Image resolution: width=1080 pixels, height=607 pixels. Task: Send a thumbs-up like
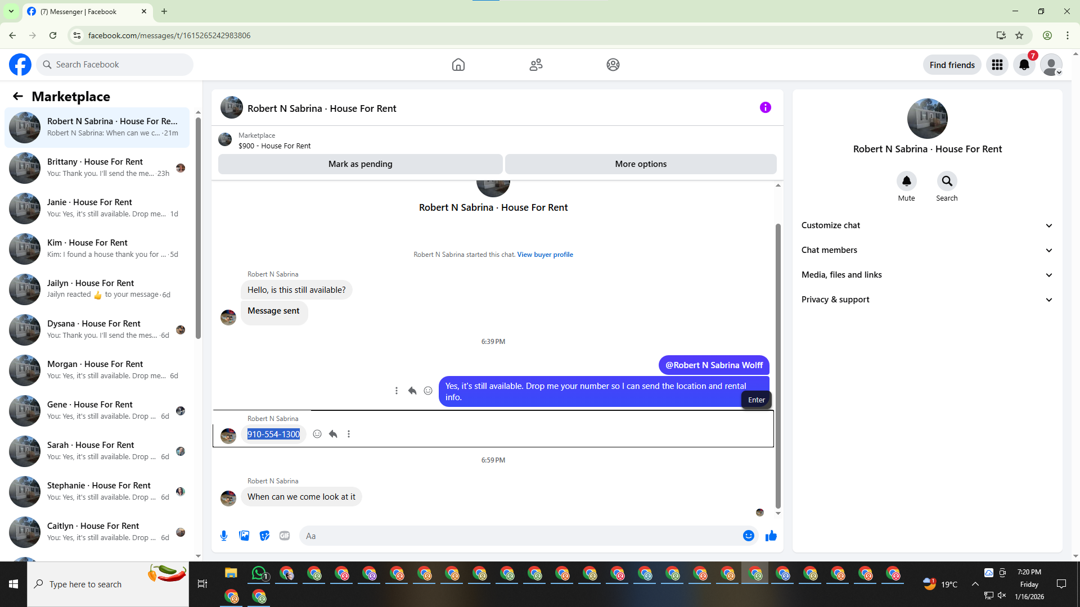pyautogui.click(x=771, y=536)
